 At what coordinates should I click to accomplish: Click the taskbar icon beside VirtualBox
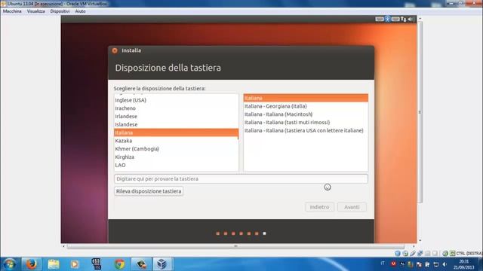141,264
